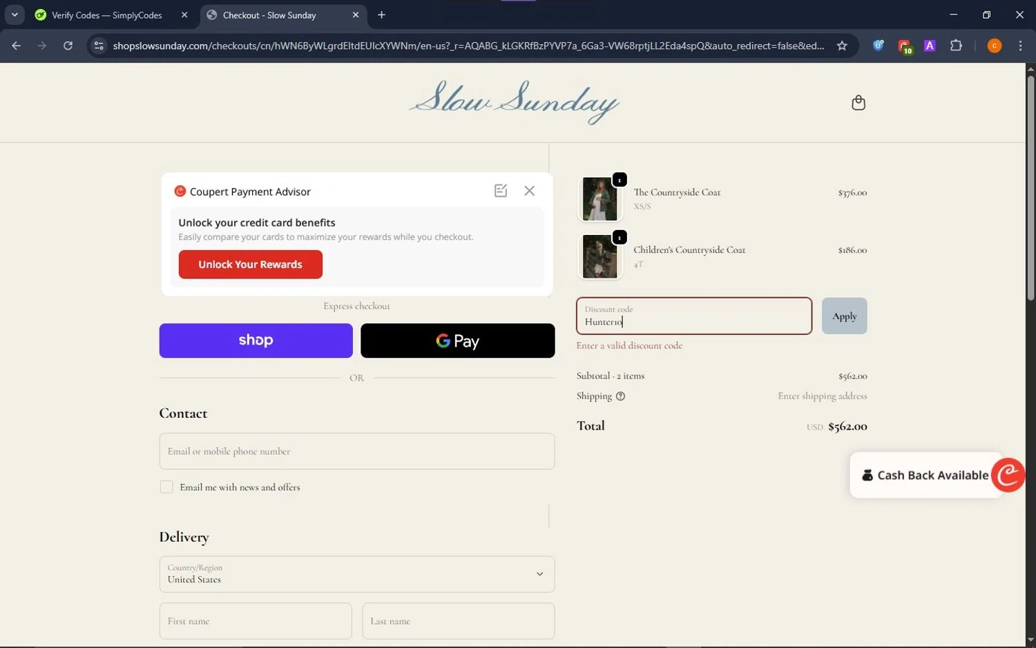
Task: Click 'The Countryside Coat' item name
Action: coord(677,193)
